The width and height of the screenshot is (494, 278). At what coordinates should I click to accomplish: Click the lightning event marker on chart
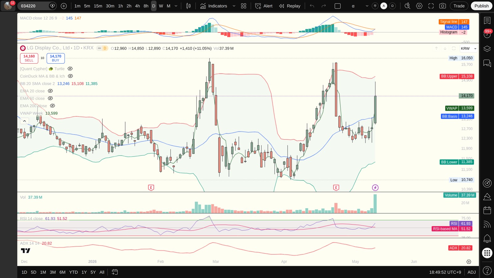coord(375,187)
